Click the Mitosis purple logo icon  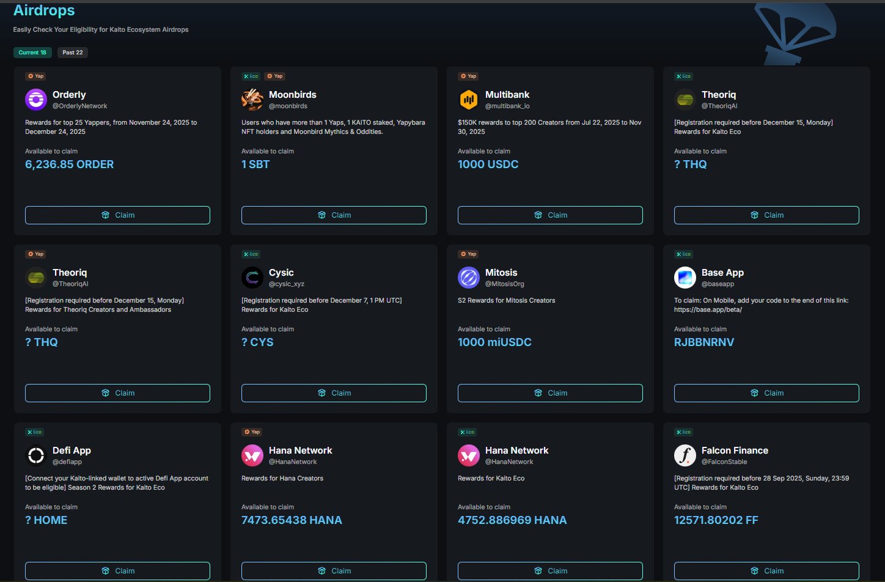point(469,277)
